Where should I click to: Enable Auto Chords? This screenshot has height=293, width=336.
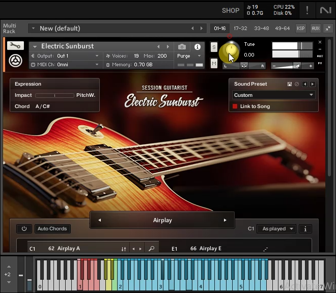click(x=52, y=229)
